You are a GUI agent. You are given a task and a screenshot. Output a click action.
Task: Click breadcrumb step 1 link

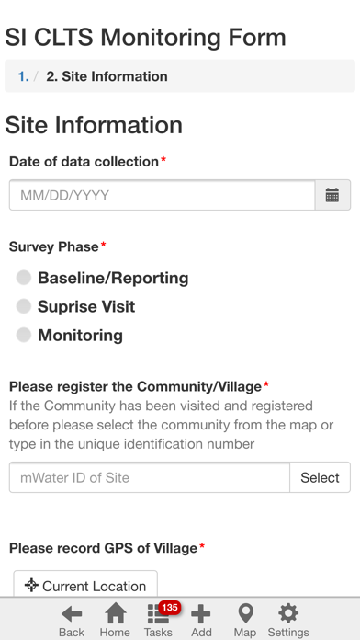[x=23, y=76]
